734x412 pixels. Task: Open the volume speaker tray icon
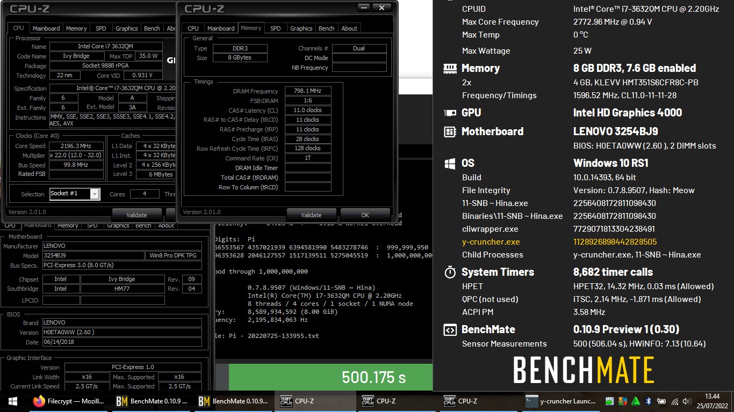(688, 401)
